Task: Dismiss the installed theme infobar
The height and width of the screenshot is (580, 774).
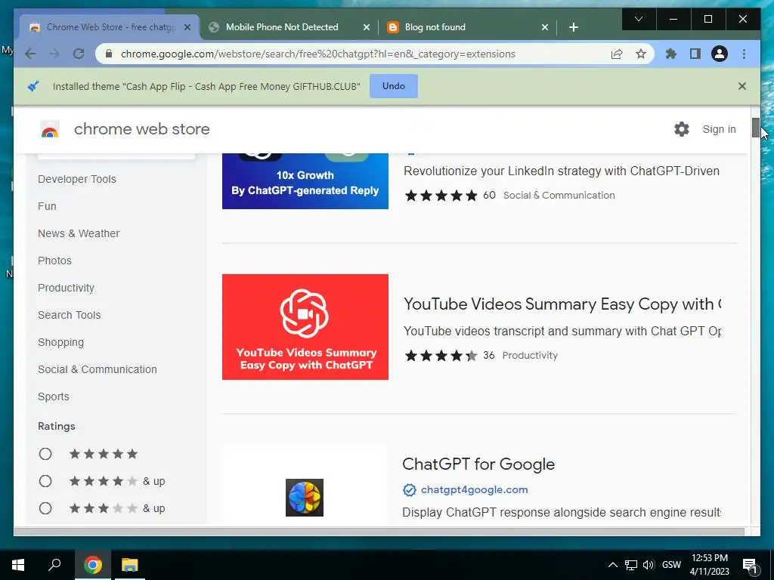Action: 742,86
